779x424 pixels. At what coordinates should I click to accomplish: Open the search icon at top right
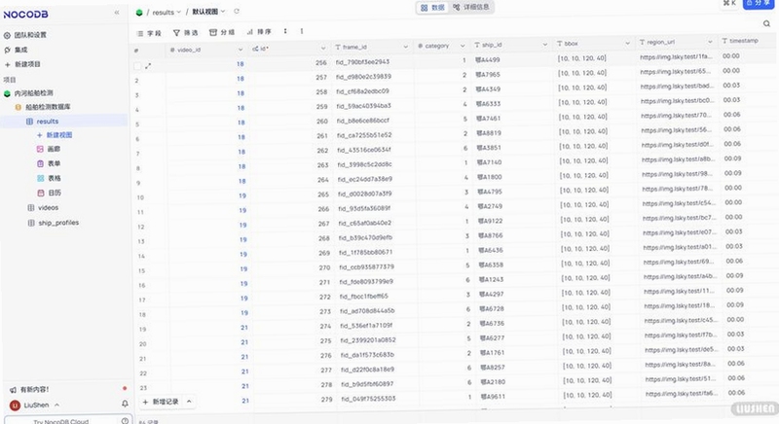coord(766,23)
